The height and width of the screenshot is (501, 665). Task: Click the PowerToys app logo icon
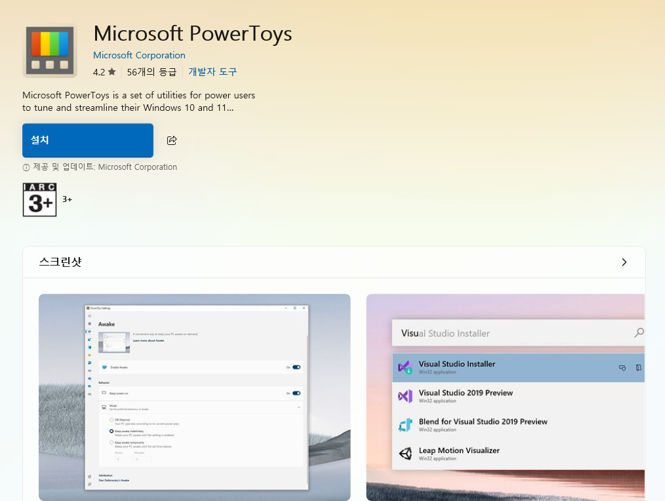(x=50, y=50)
